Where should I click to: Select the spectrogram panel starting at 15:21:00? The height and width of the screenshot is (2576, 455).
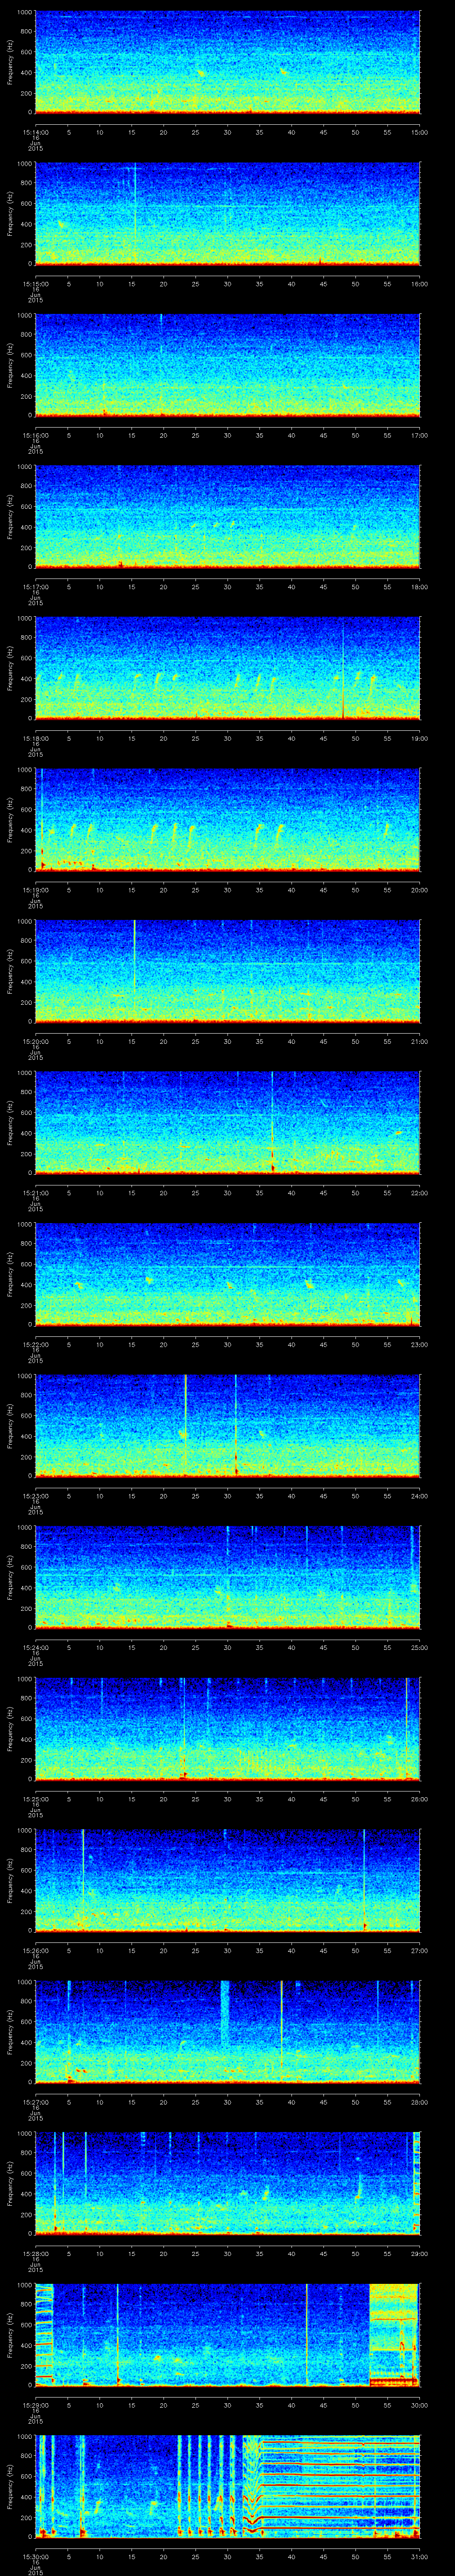tap(228, 1123)
